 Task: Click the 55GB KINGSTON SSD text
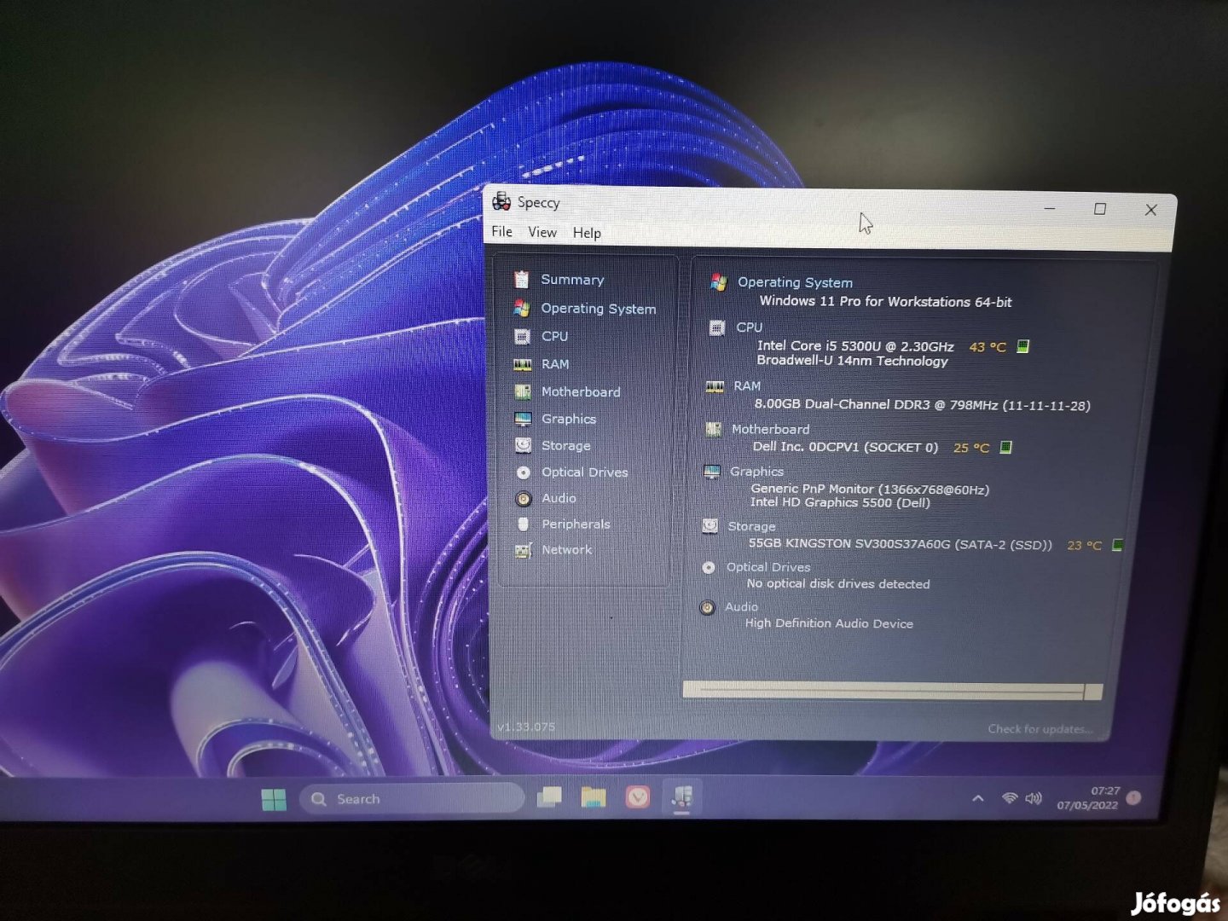pyautogui.click(x=901, y=544)
